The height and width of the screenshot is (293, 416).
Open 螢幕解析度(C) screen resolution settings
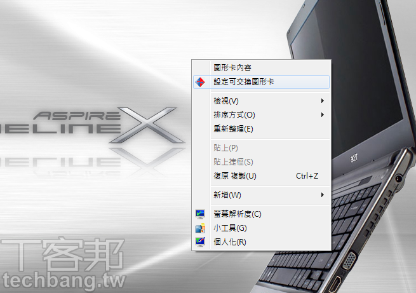(237, 214)
